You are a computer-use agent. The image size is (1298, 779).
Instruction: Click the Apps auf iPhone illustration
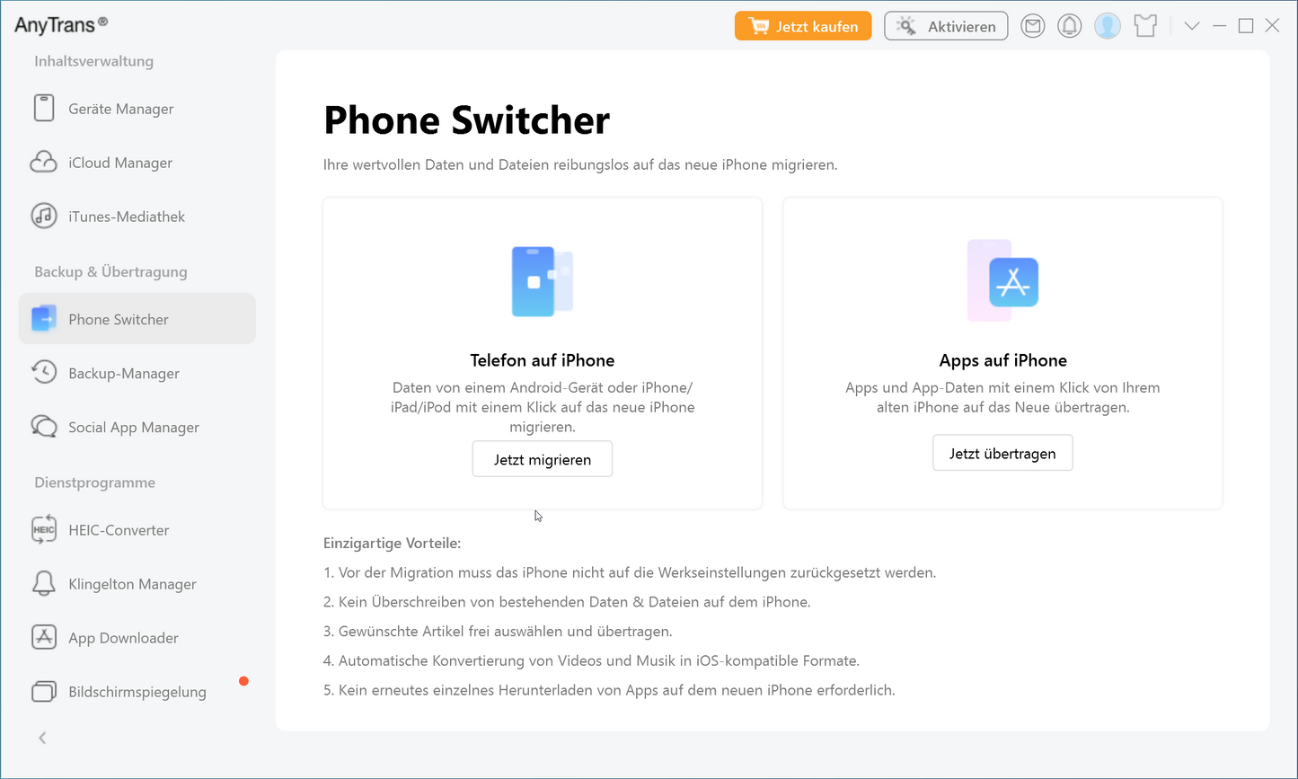(x=1002, y=280)
